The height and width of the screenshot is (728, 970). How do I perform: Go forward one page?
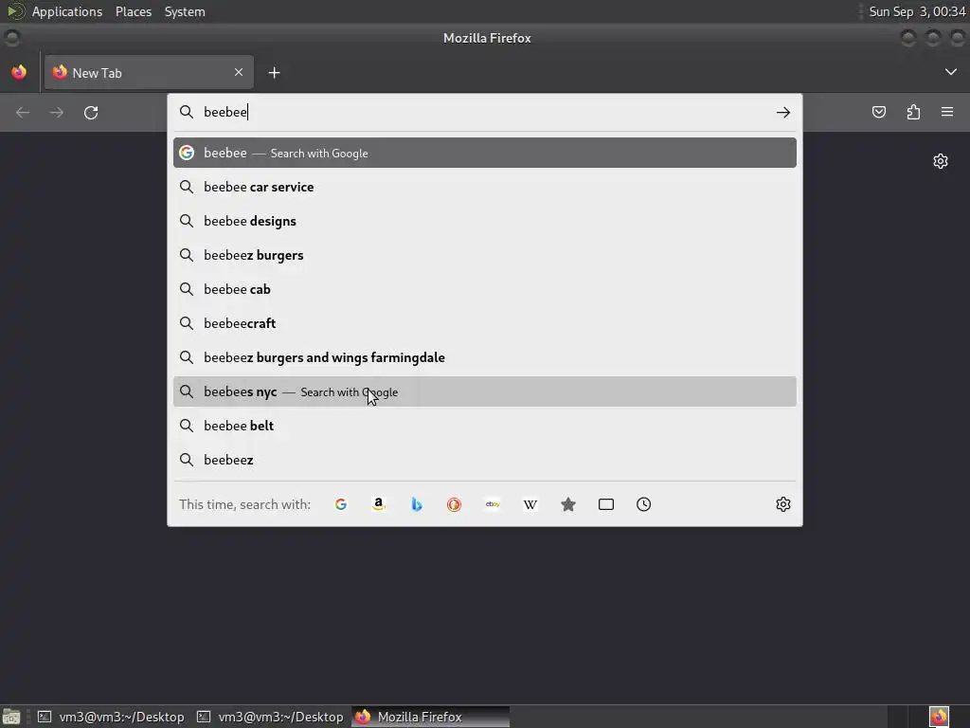(x=56, y=112)
